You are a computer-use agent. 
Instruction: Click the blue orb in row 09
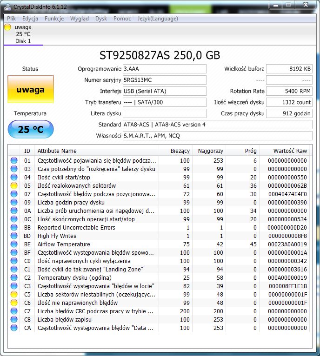point(14,202)
